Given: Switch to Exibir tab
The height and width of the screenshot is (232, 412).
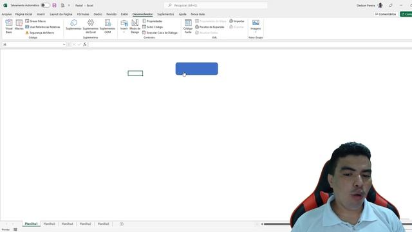Looking at the screenshot, I should click(x=124, y=14).
